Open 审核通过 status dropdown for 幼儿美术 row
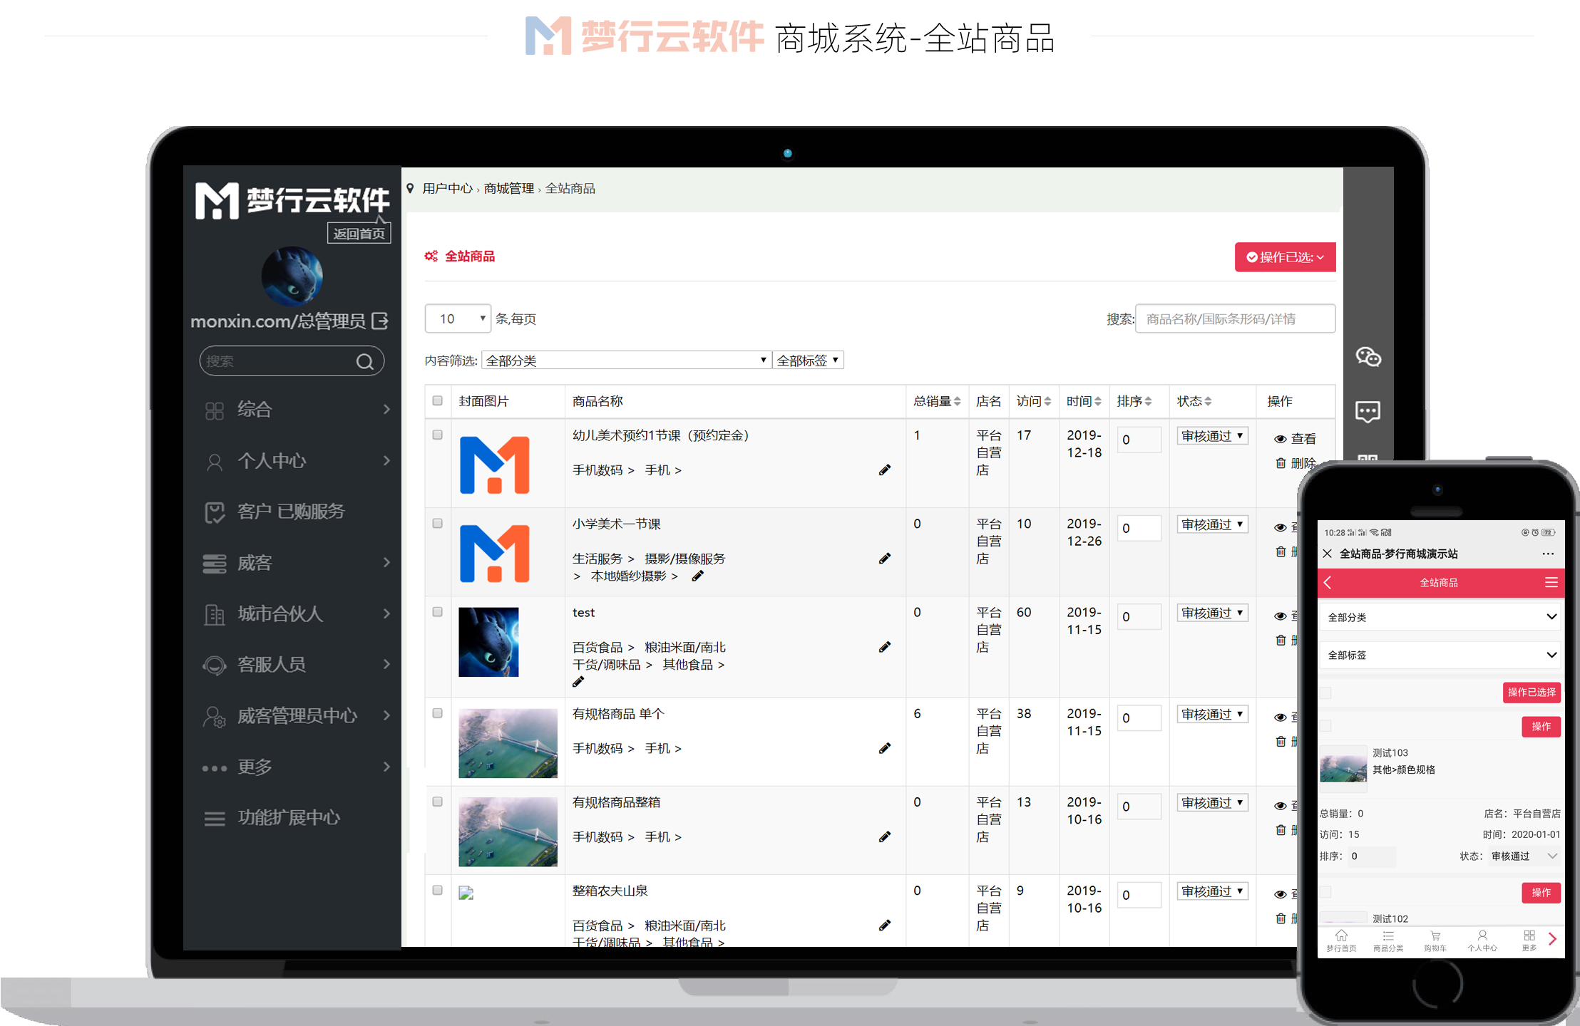 [x=1212, y=436]
